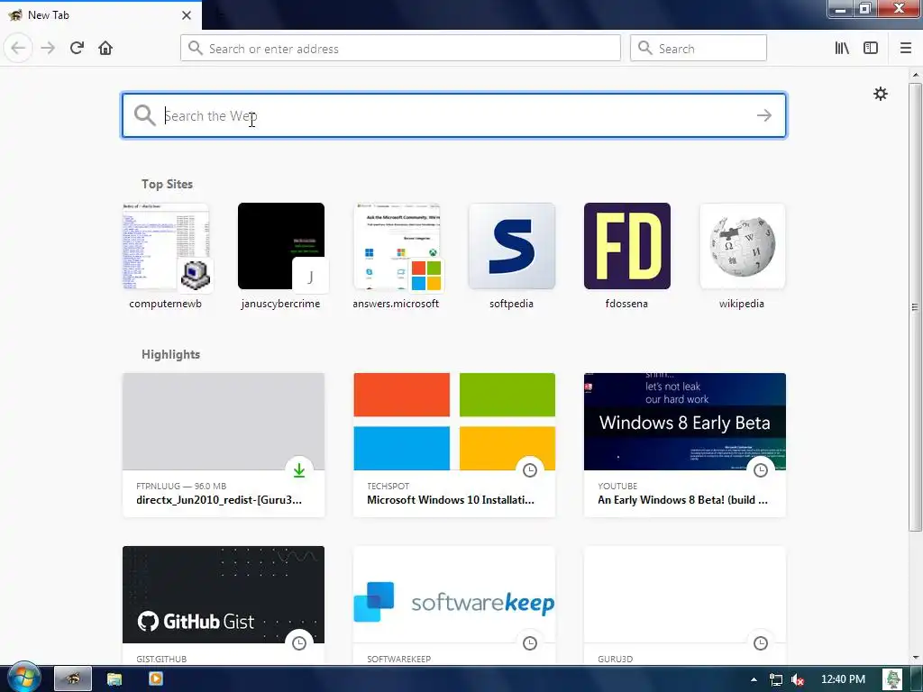923x692 pixels.
Task: Click magnifier in Search the Web box
Action: click(144, 115)
